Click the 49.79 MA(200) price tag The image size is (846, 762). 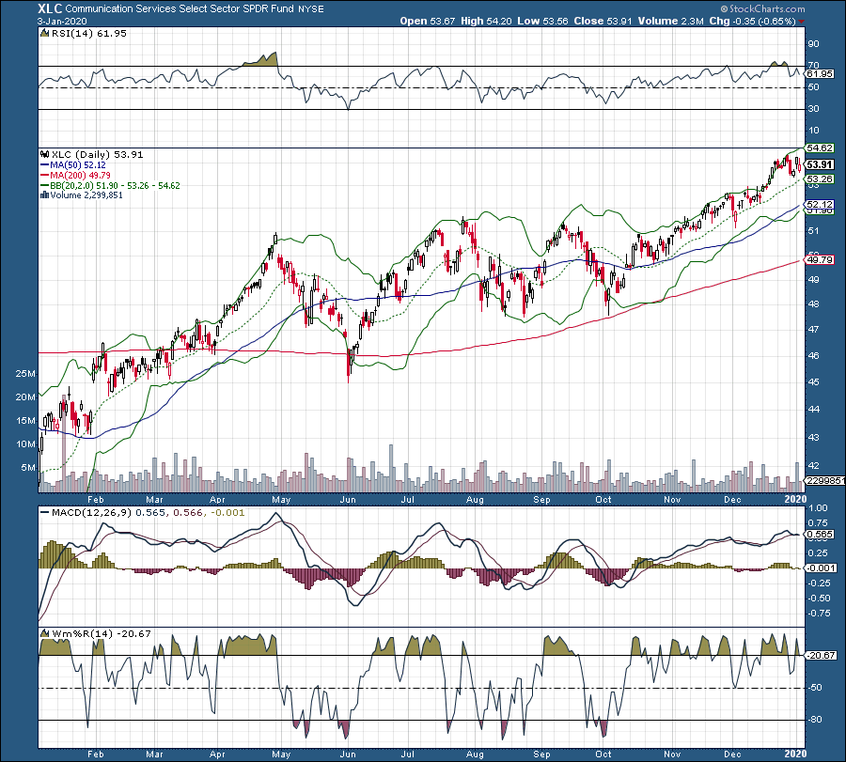point(820,260)
